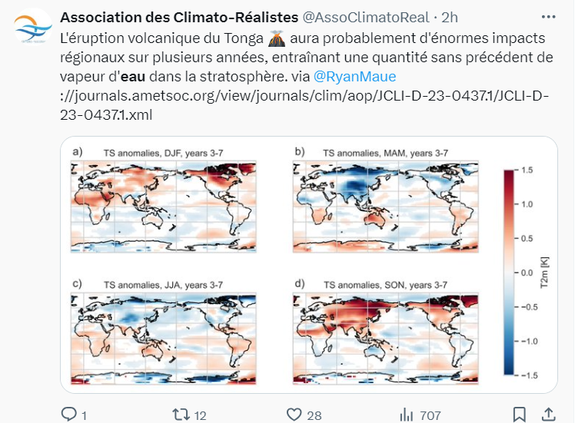Bookmark this tweet
The width and height of the screenshot is (585, 423).
[520, 415]
